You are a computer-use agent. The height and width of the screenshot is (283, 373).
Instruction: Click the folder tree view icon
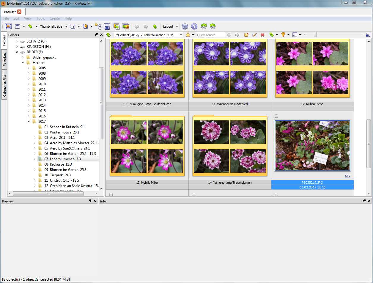98,26
